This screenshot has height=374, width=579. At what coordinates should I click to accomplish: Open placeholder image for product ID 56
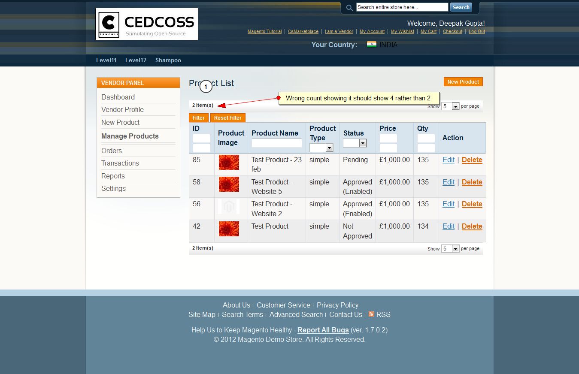229,207
